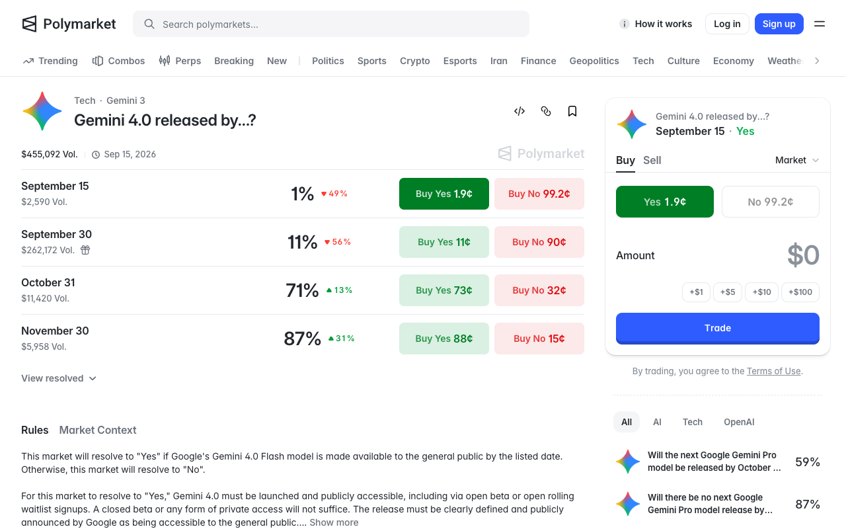Image resolution: width=846 pixels, height=529 pixels.
Task: Click the Gemini star logo by market title
Action: [42, 111]
